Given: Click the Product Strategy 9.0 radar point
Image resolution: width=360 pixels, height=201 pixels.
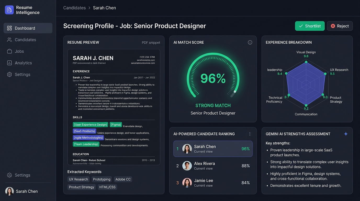Looking at the screenshot, I should [x=323, y=95].
